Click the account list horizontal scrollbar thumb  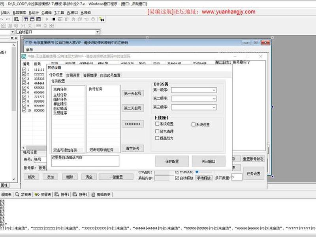click(36, 147)
